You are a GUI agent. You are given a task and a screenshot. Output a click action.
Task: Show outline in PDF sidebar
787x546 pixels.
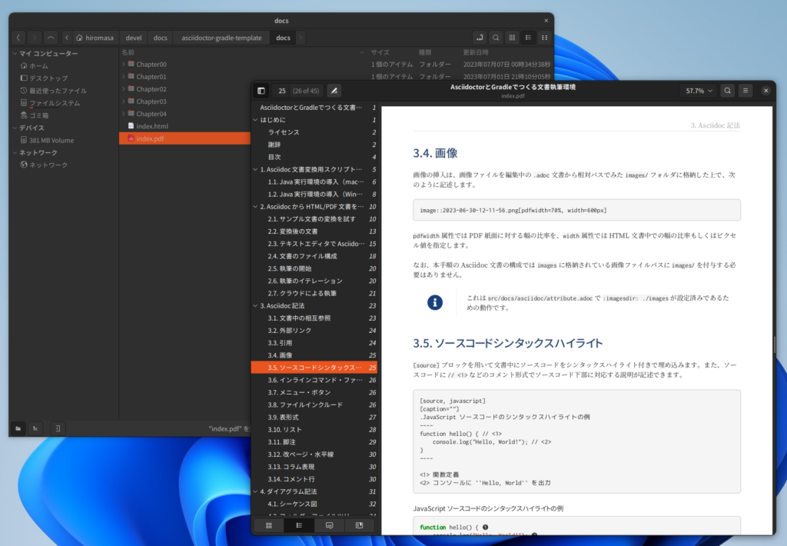coord(299,525)
